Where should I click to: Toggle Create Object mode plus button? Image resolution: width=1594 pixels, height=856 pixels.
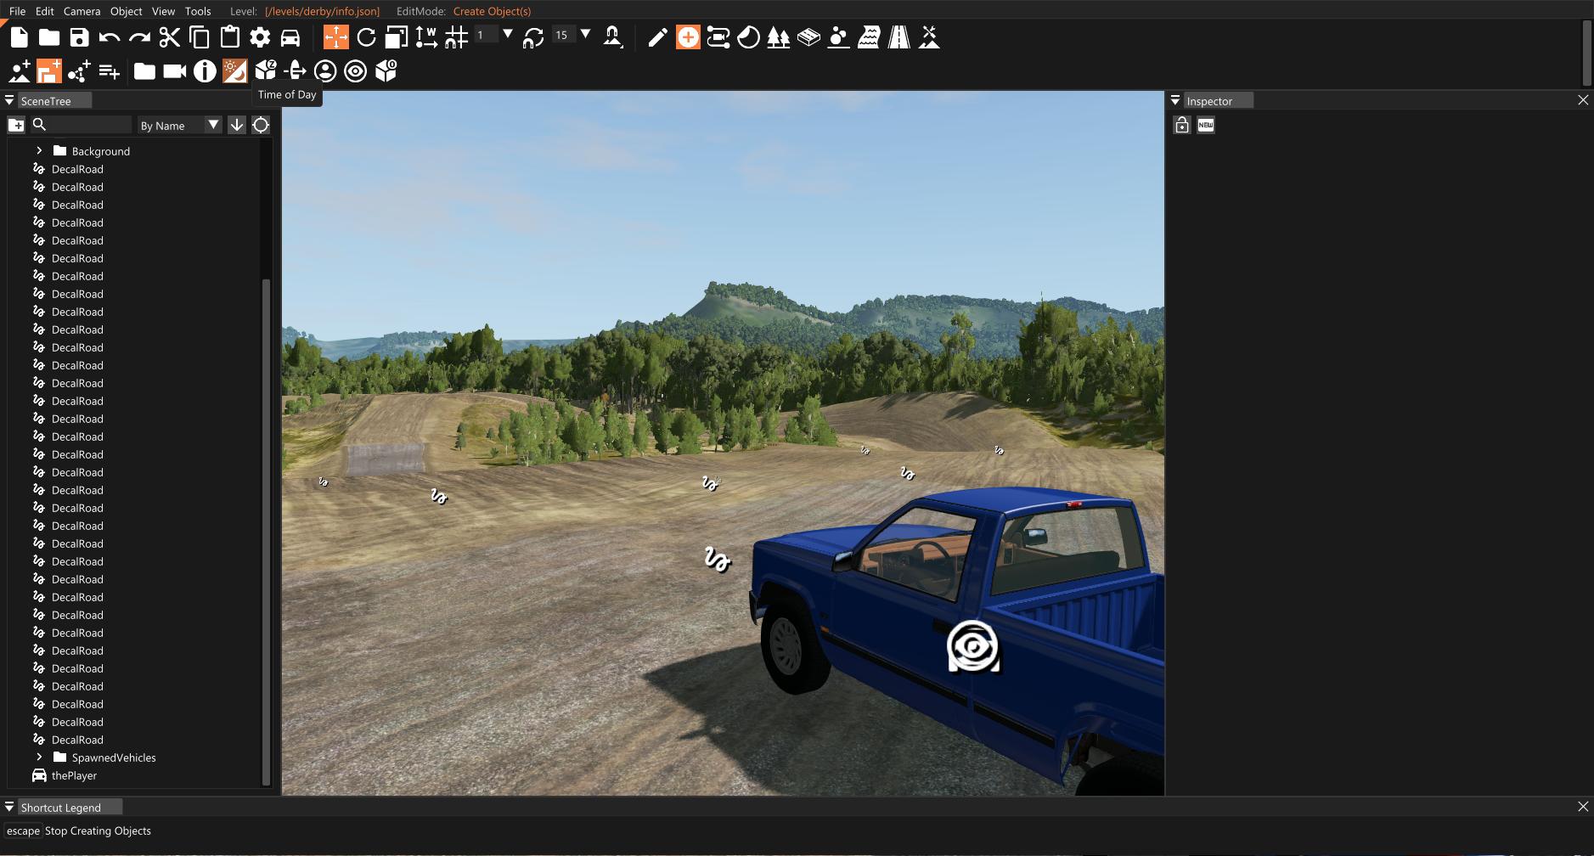pos(688,37)
